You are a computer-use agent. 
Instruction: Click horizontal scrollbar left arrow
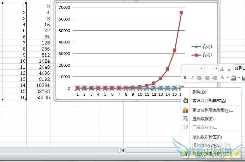[x=123, y=150]
